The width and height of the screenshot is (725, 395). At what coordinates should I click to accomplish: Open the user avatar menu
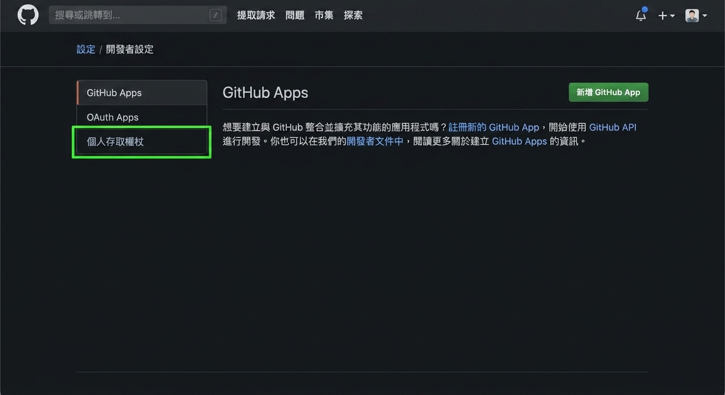tap(696, 15)
